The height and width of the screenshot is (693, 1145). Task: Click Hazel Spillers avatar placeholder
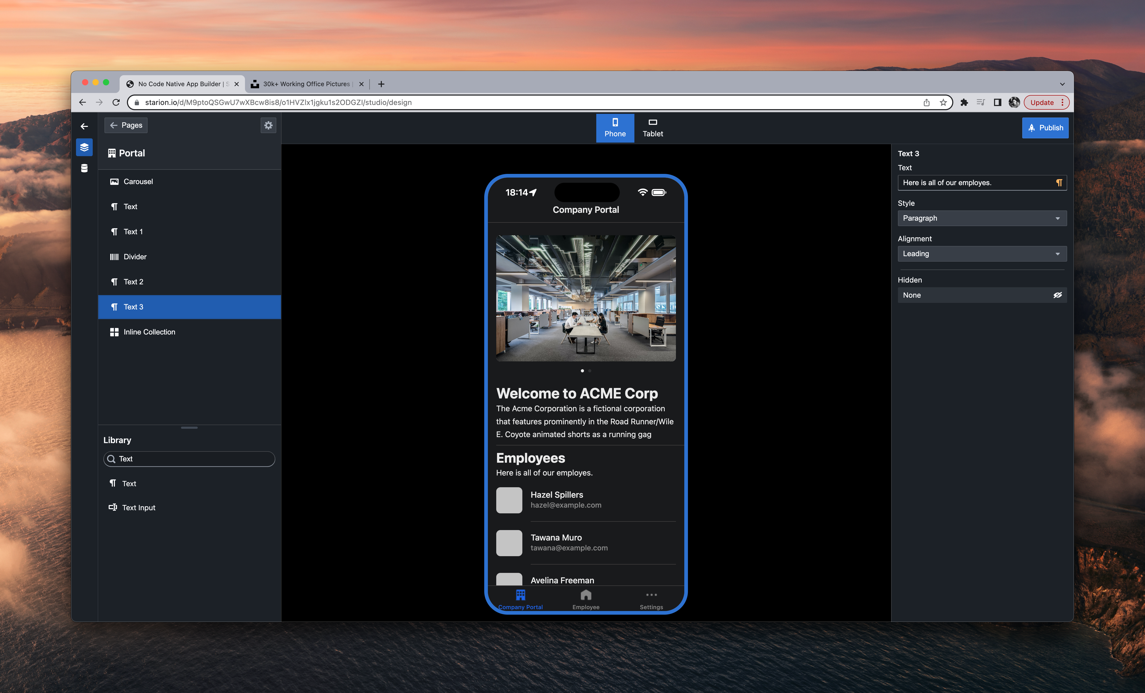(509, 500)
